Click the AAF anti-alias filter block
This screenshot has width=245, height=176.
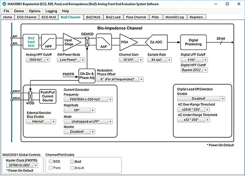tap(106, 42)
